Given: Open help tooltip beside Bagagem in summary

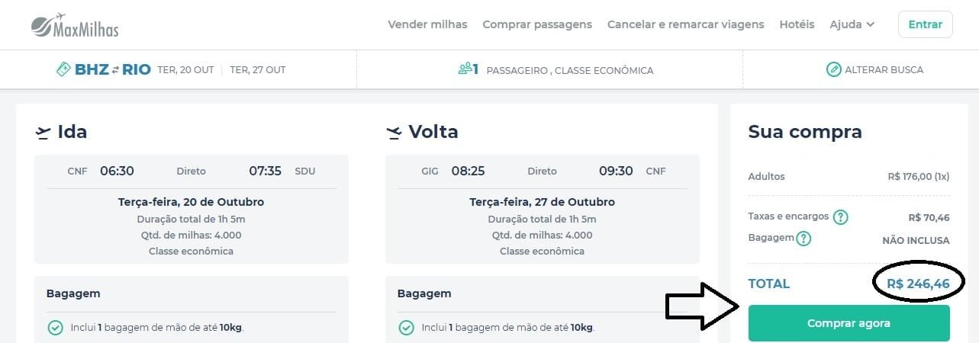Looking at the screenshot, I should tap(803, 239).
